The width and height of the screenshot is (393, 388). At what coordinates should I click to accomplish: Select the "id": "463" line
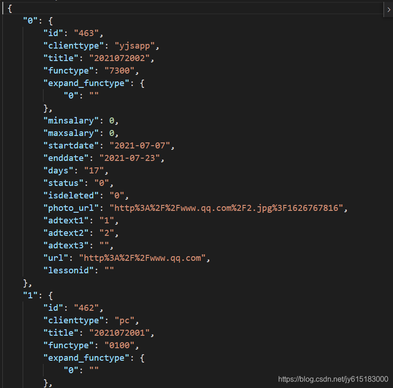73,33
